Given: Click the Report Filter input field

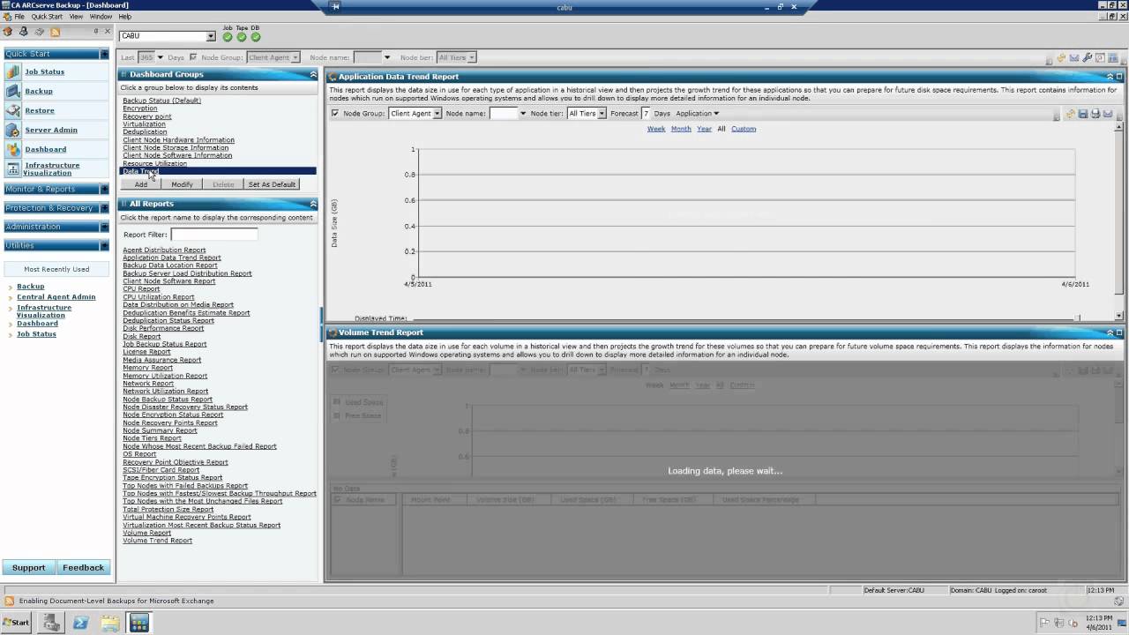Looking at the screenshot, I should click(214, 235).
